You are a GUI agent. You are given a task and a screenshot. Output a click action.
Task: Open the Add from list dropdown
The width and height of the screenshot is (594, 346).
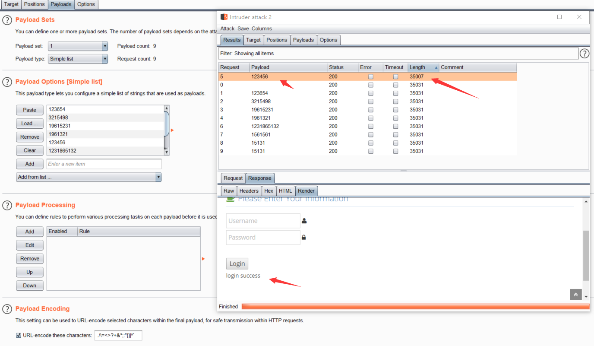pyautogui.click(x=88, y=177)
